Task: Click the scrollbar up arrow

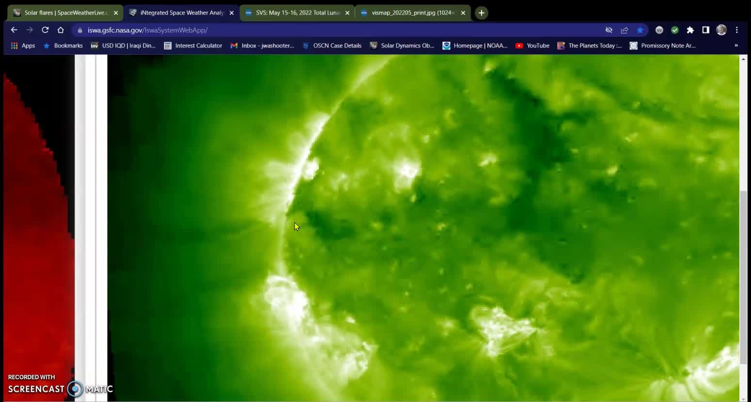Action: [743, 59]
